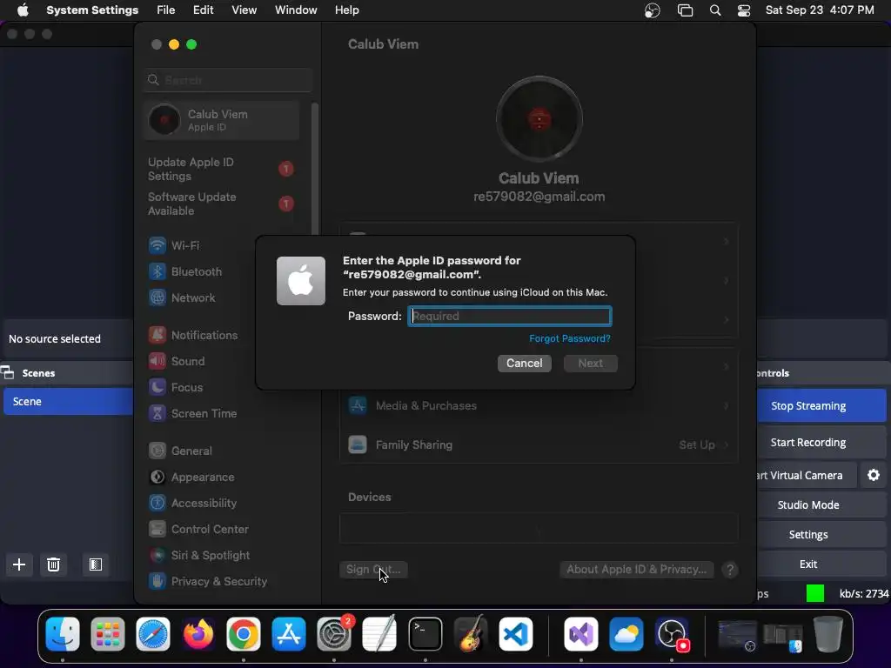Open Control Center settings in sidebar
Image resolution: width=891 pixels, height=668 pixels.
(222, 530)
